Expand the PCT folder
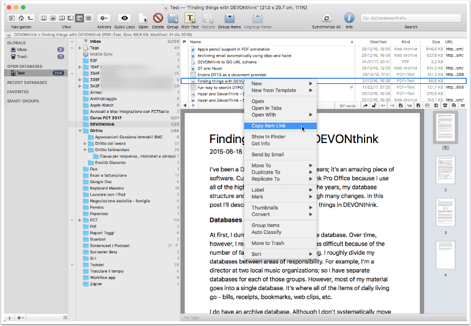 [80, 220]
